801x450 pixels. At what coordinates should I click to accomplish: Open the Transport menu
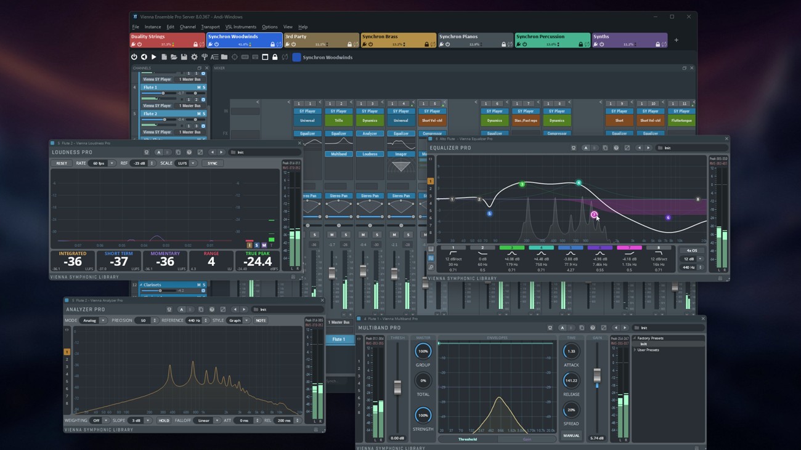[210, 26]
